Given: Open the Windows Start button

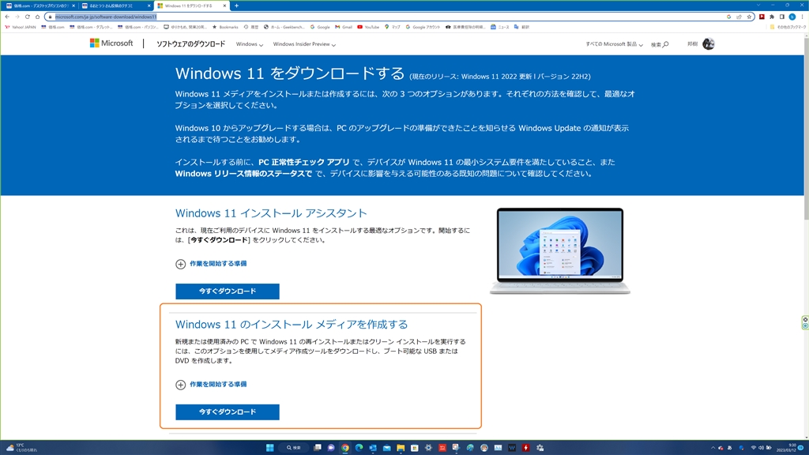Looking at the screenshot, I should [x=270, y=448].
